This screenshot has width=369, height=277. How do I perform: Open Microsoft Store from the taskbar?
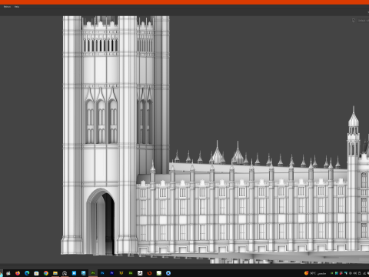pos(36,273)
